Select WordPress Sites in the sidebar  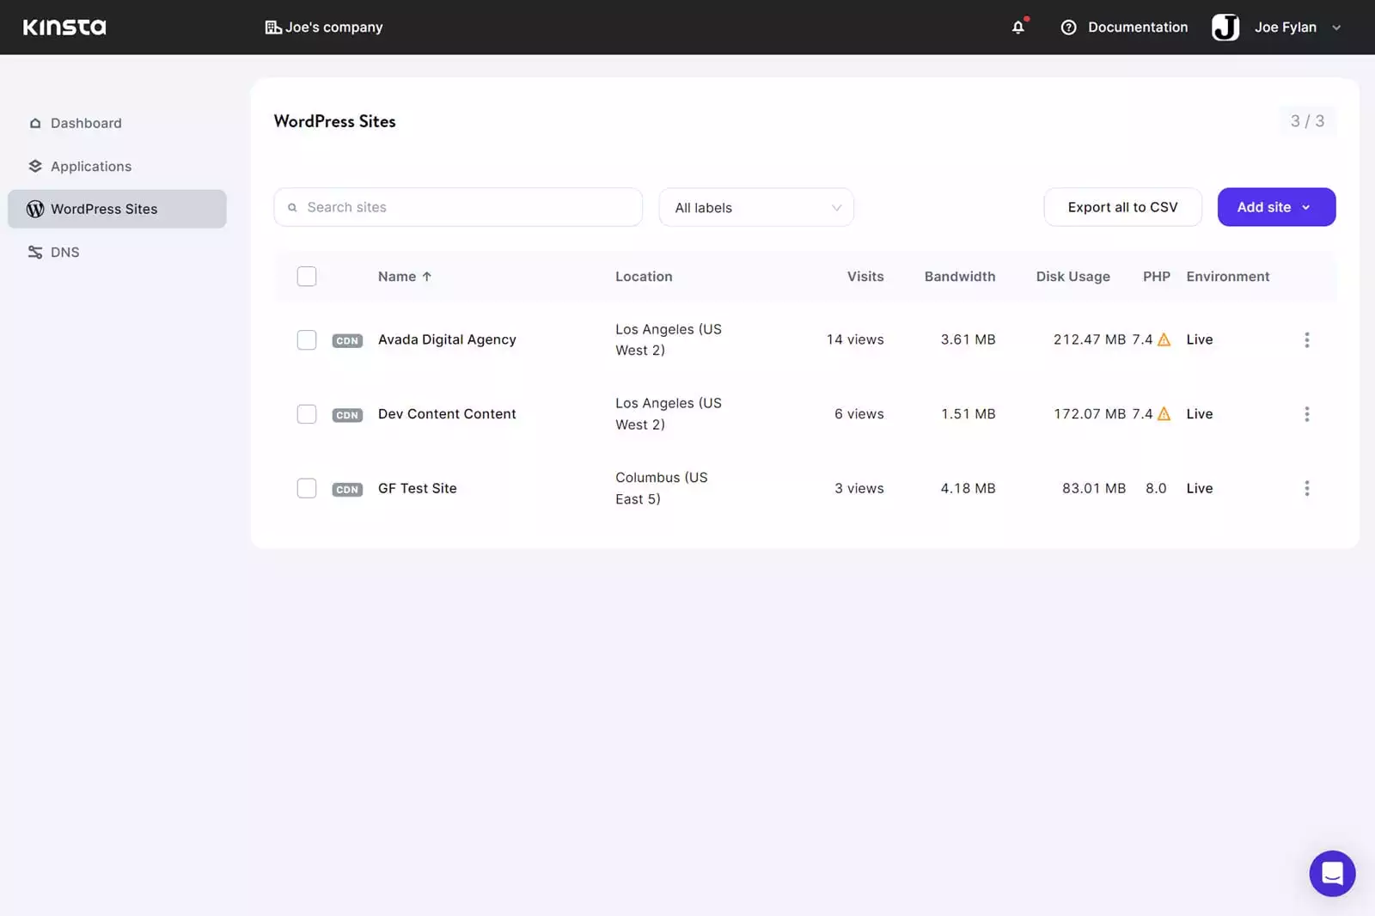pos(117,209)
